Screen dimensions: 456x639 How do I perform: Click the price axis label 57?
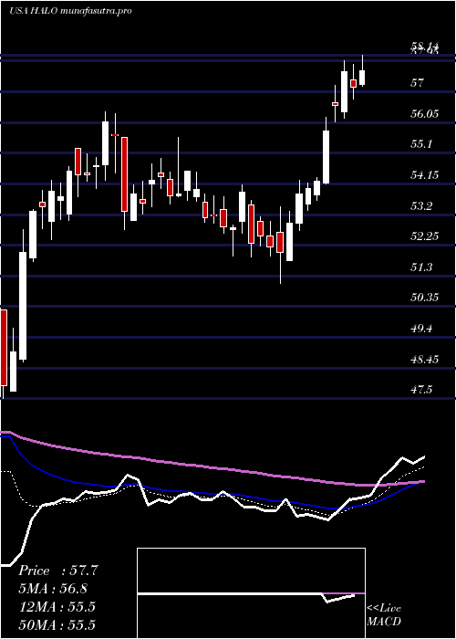coord(418,83)
